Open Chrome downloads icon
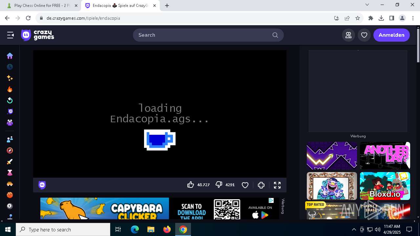The height and width of the screenshot is (236, 420). 381,18
